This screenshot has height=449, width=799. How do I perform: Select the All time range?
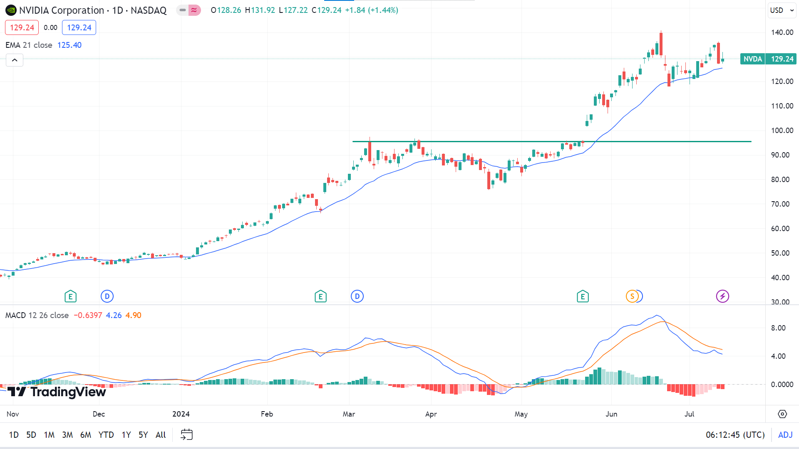161,435
